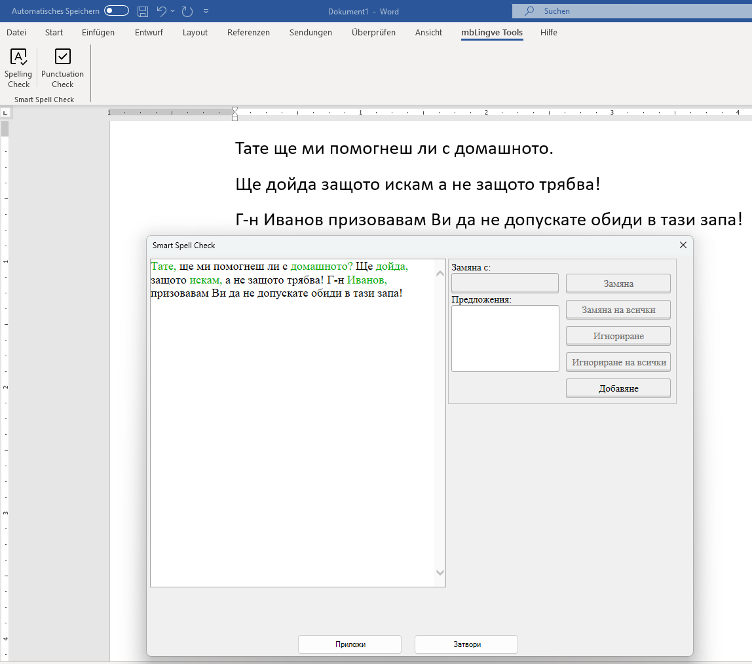This screenshot has width=752, height=664.
Task: Click document line Ще дойда защото искам
Action: coord(417,183)
